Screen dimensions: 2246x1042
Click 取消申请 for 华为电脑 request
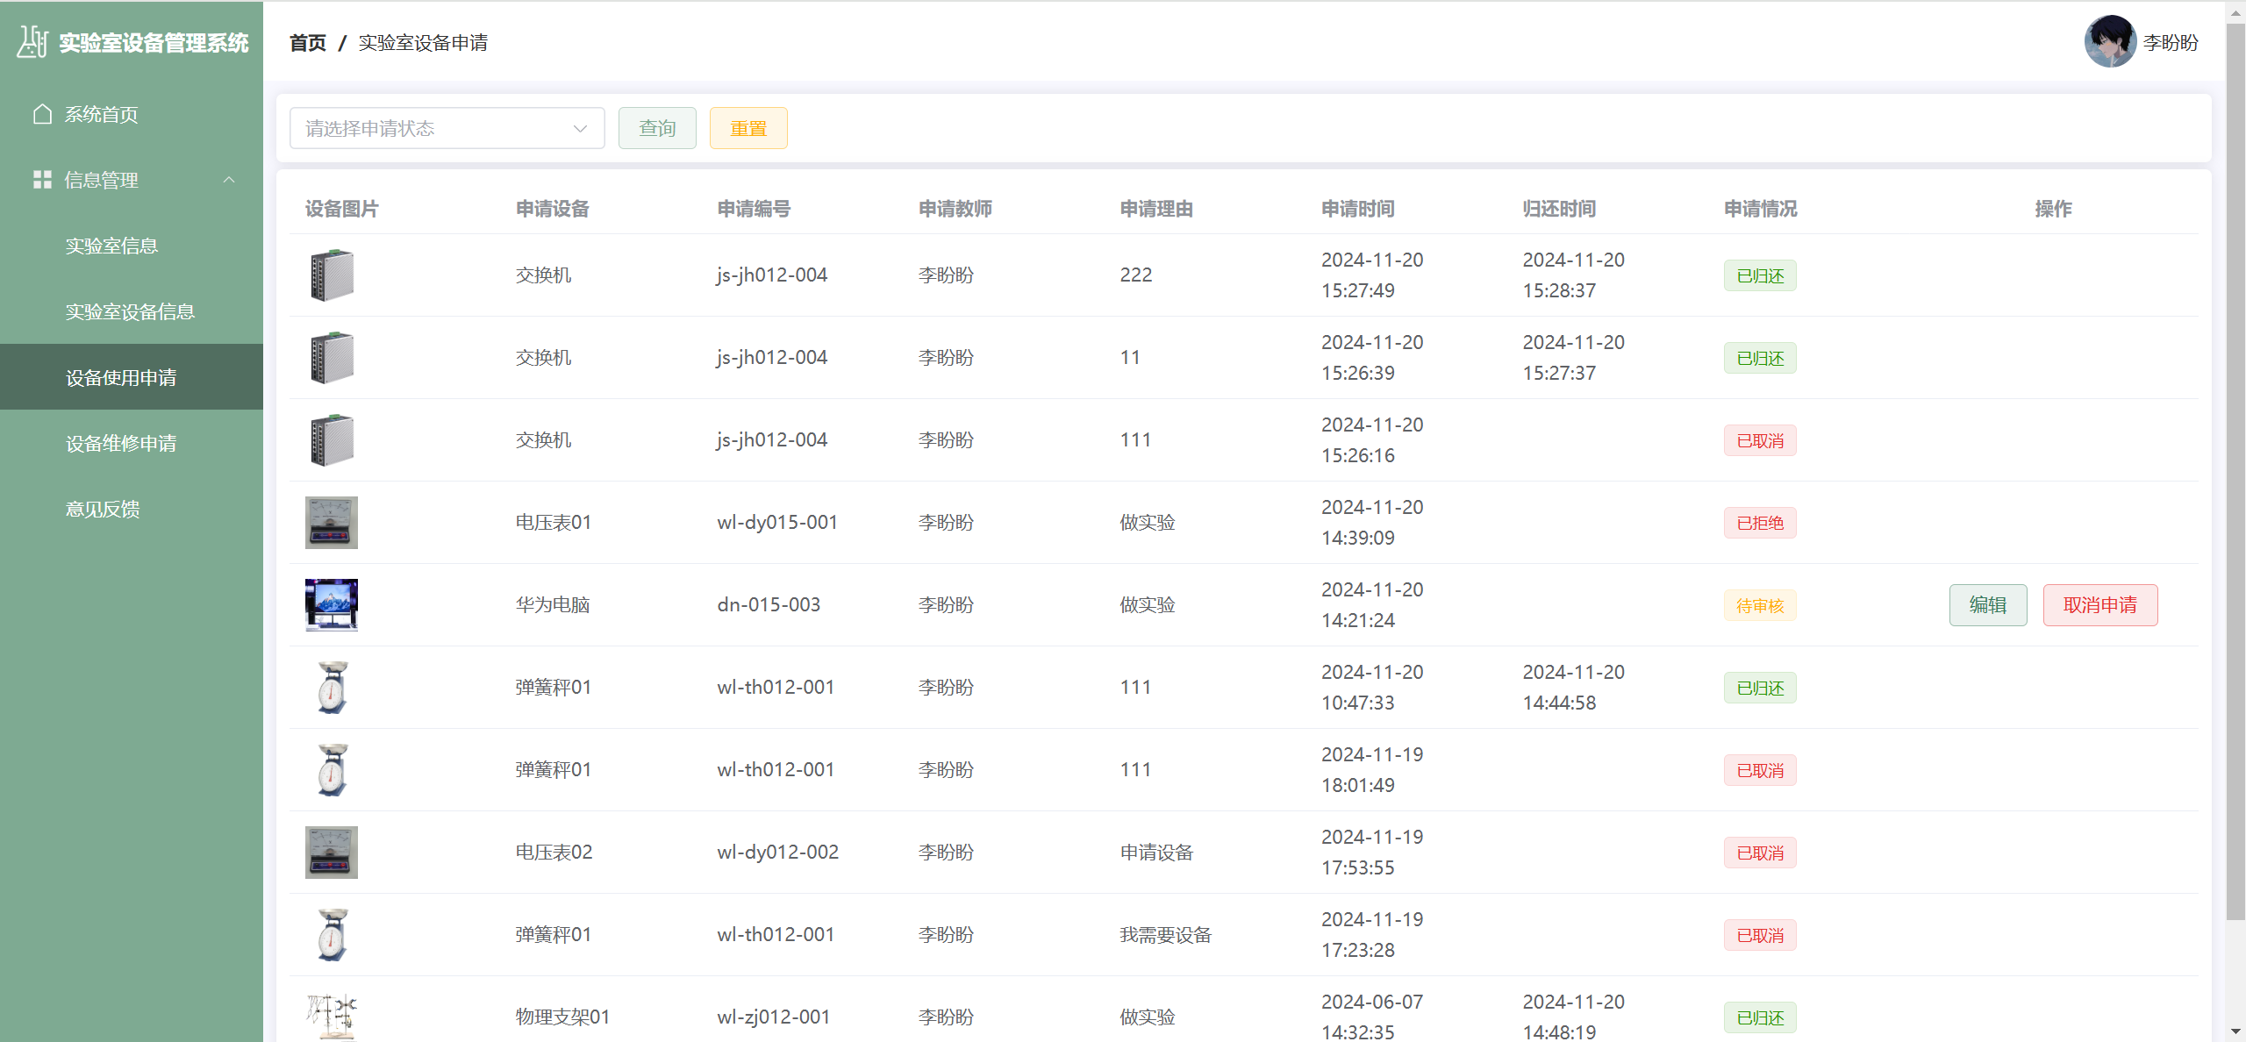[2099, 605]
